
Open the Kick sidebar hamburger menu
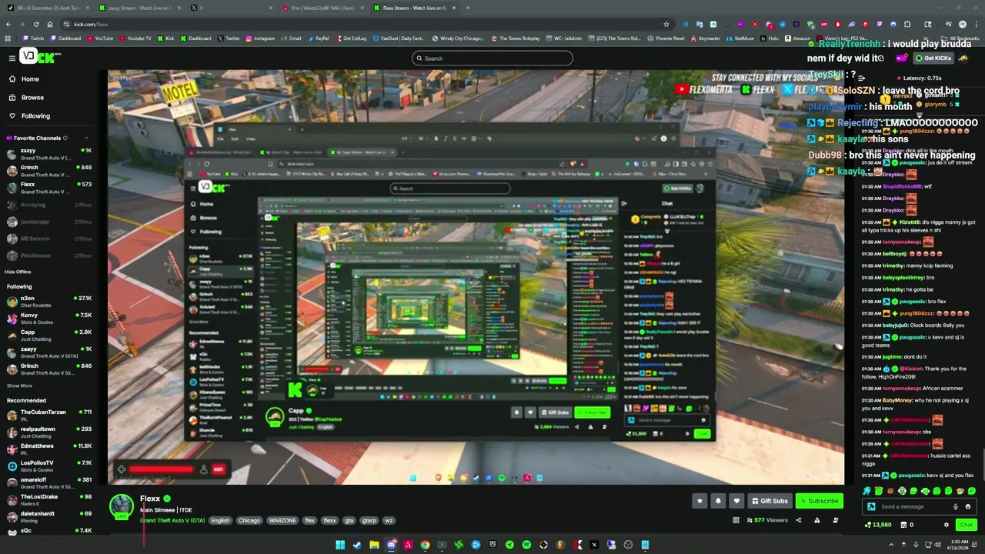pyautogui.click(x=12, y=58)
